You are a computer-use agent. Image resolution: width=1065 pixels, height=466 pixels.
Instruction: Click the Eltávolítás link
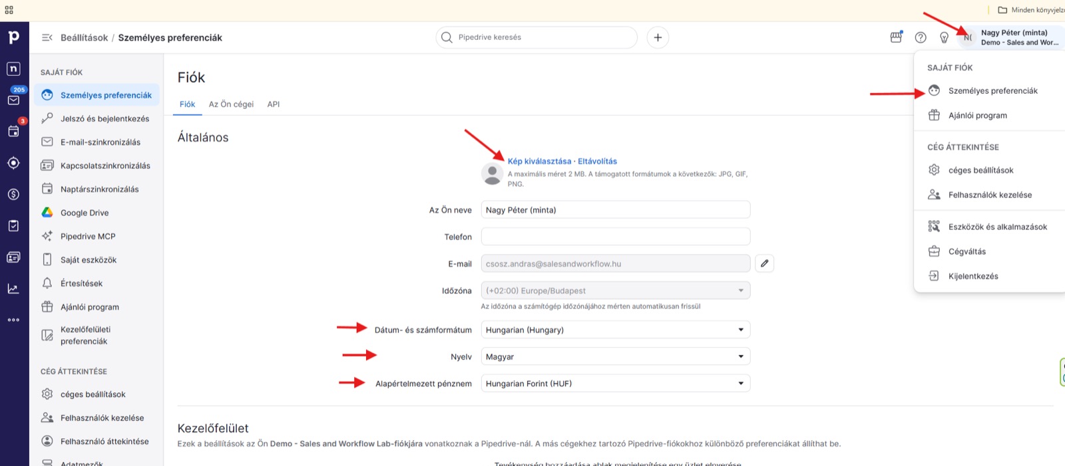pos(597,161)
